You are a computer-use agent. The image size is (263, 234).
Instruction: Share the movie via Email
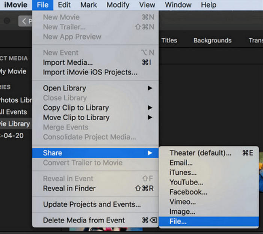[x=209, y=163]
